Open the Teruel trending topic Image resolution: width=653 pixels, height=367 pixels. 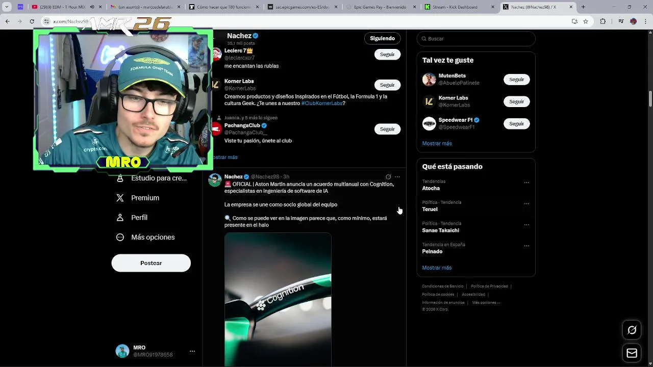coord(430,209)
